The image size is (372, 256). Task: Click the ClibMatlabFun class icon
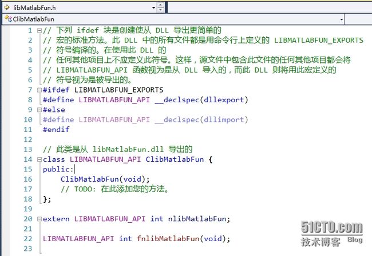[x=7, y=19]
